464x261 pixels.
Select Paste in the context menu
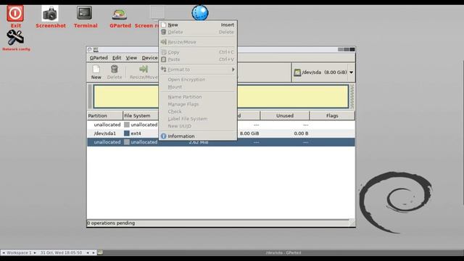tap(198, 59)
